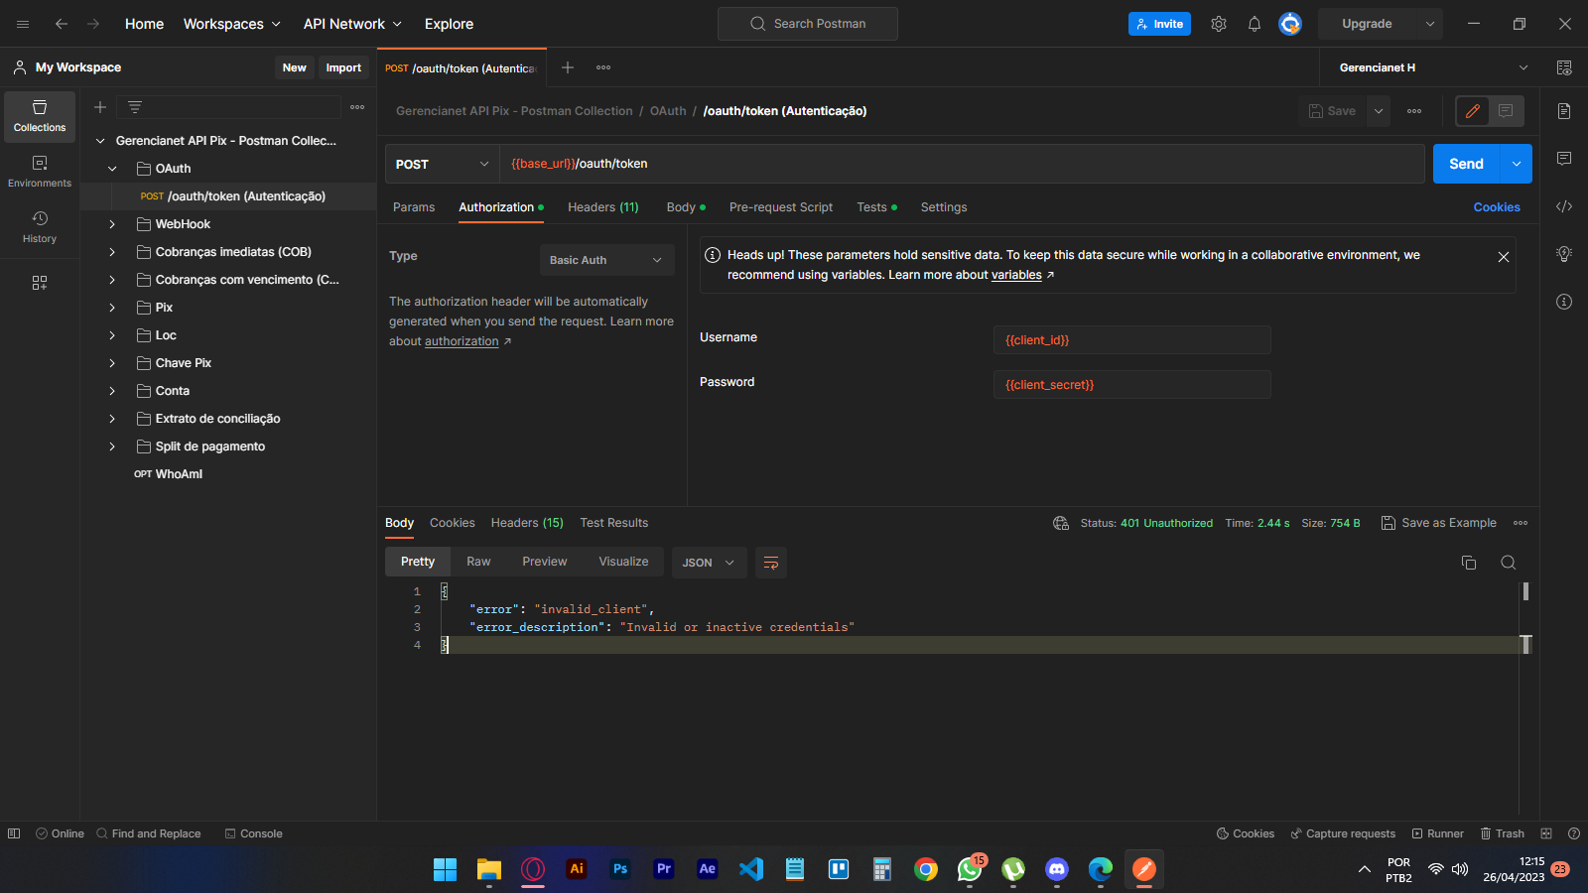Open the Save options dropdown arrow
The height and width of the screenshot is (893, 1588).
[x=1379, y=111]
